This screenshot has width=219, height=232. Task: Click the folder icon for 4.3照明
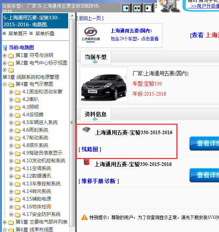click(x=17, y=107)
